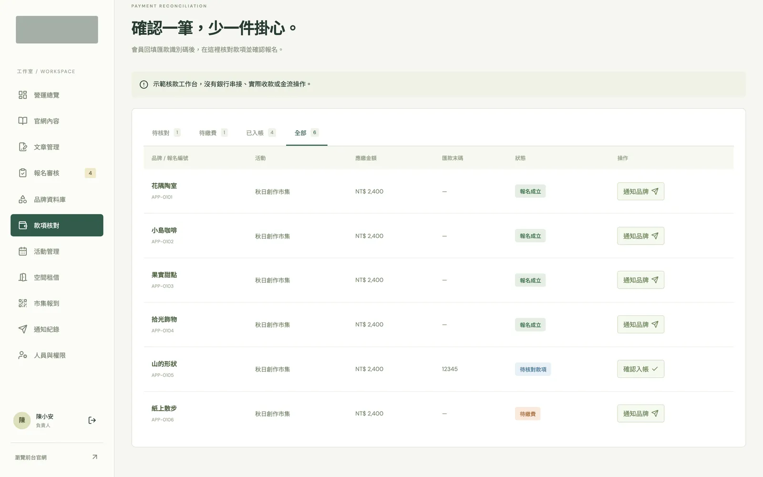Screen dimensions: 763x477
Task: Click the 匯款末碼 column header
Action: (x=453, y=158)
